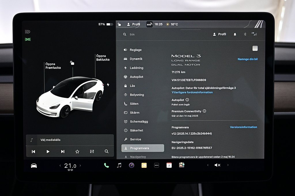The height and width of the screenshot is (196, 295).
Task: Tap the muted speaker icon to unmute
Action: point(217,165)
